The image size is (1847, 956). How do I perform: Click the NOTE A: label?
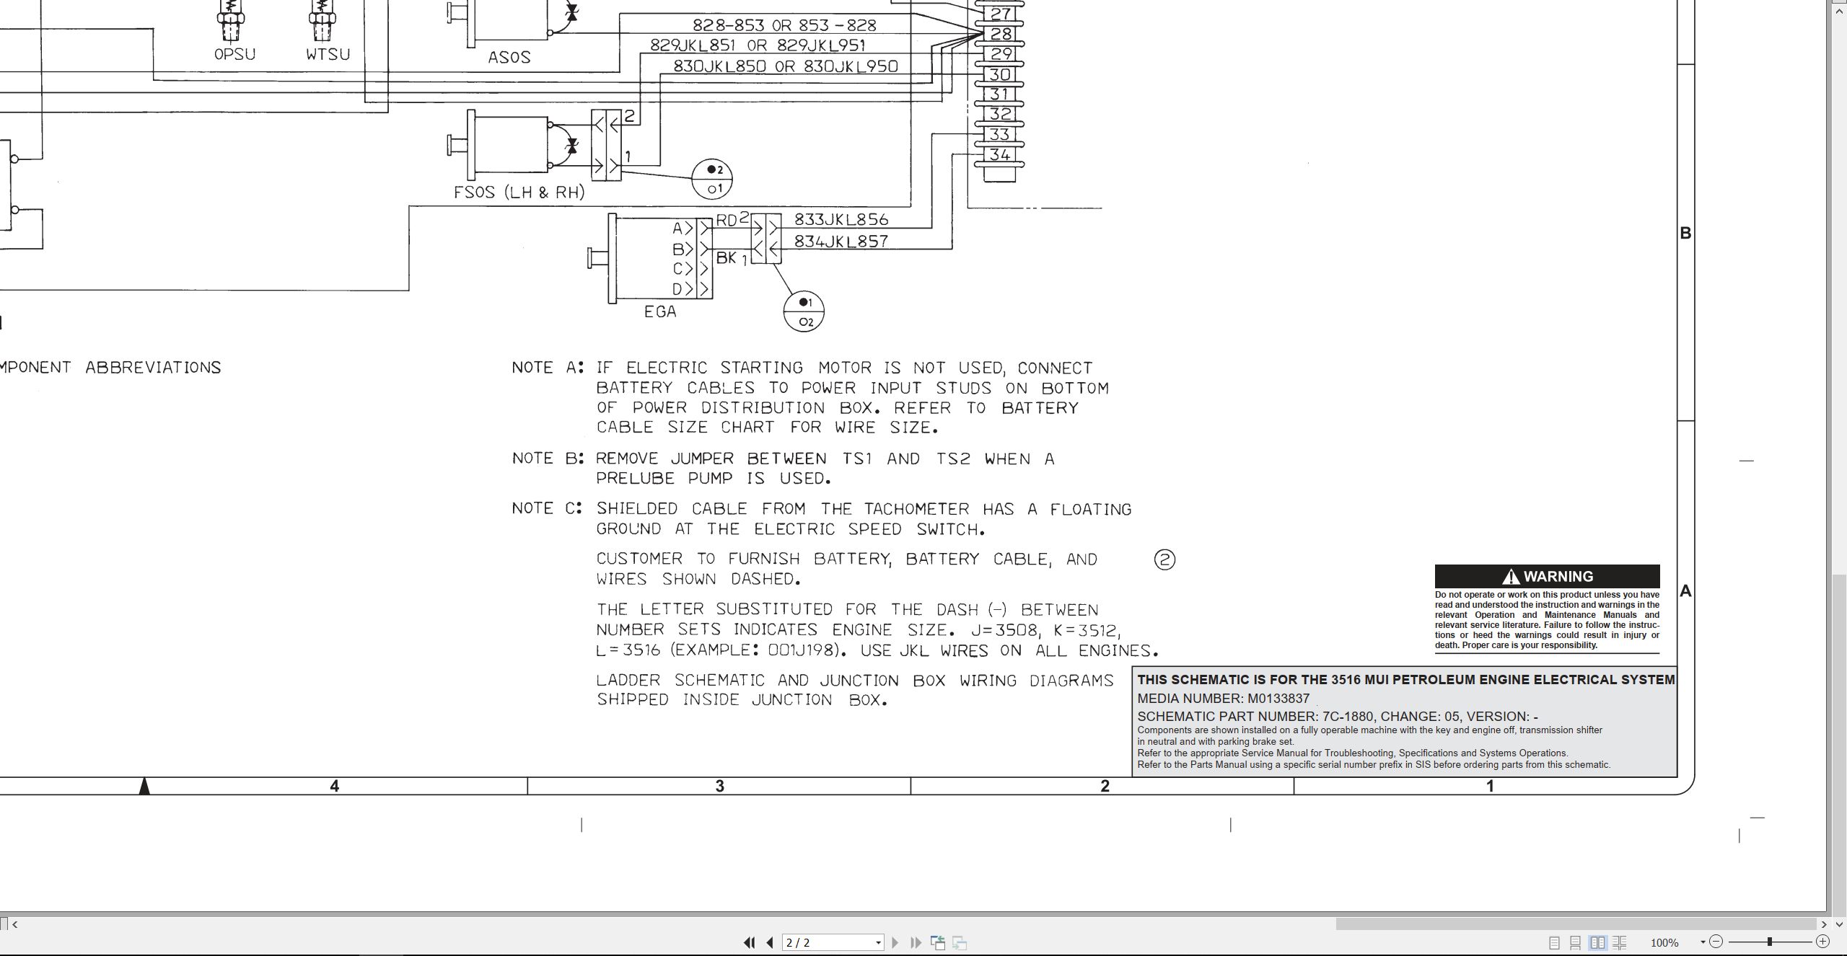click(x=548, y=368)
